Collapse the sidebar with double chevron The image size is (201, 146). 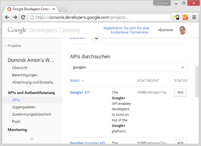tap(32, 139)
